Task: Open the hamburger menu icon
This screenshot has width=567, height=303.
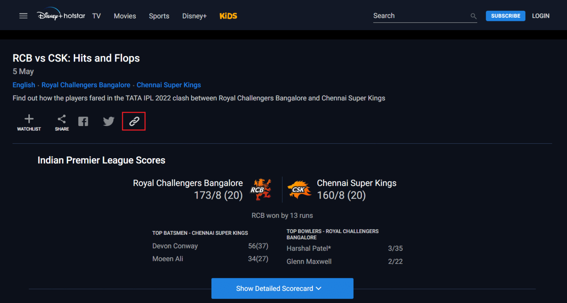Action: 23,16
